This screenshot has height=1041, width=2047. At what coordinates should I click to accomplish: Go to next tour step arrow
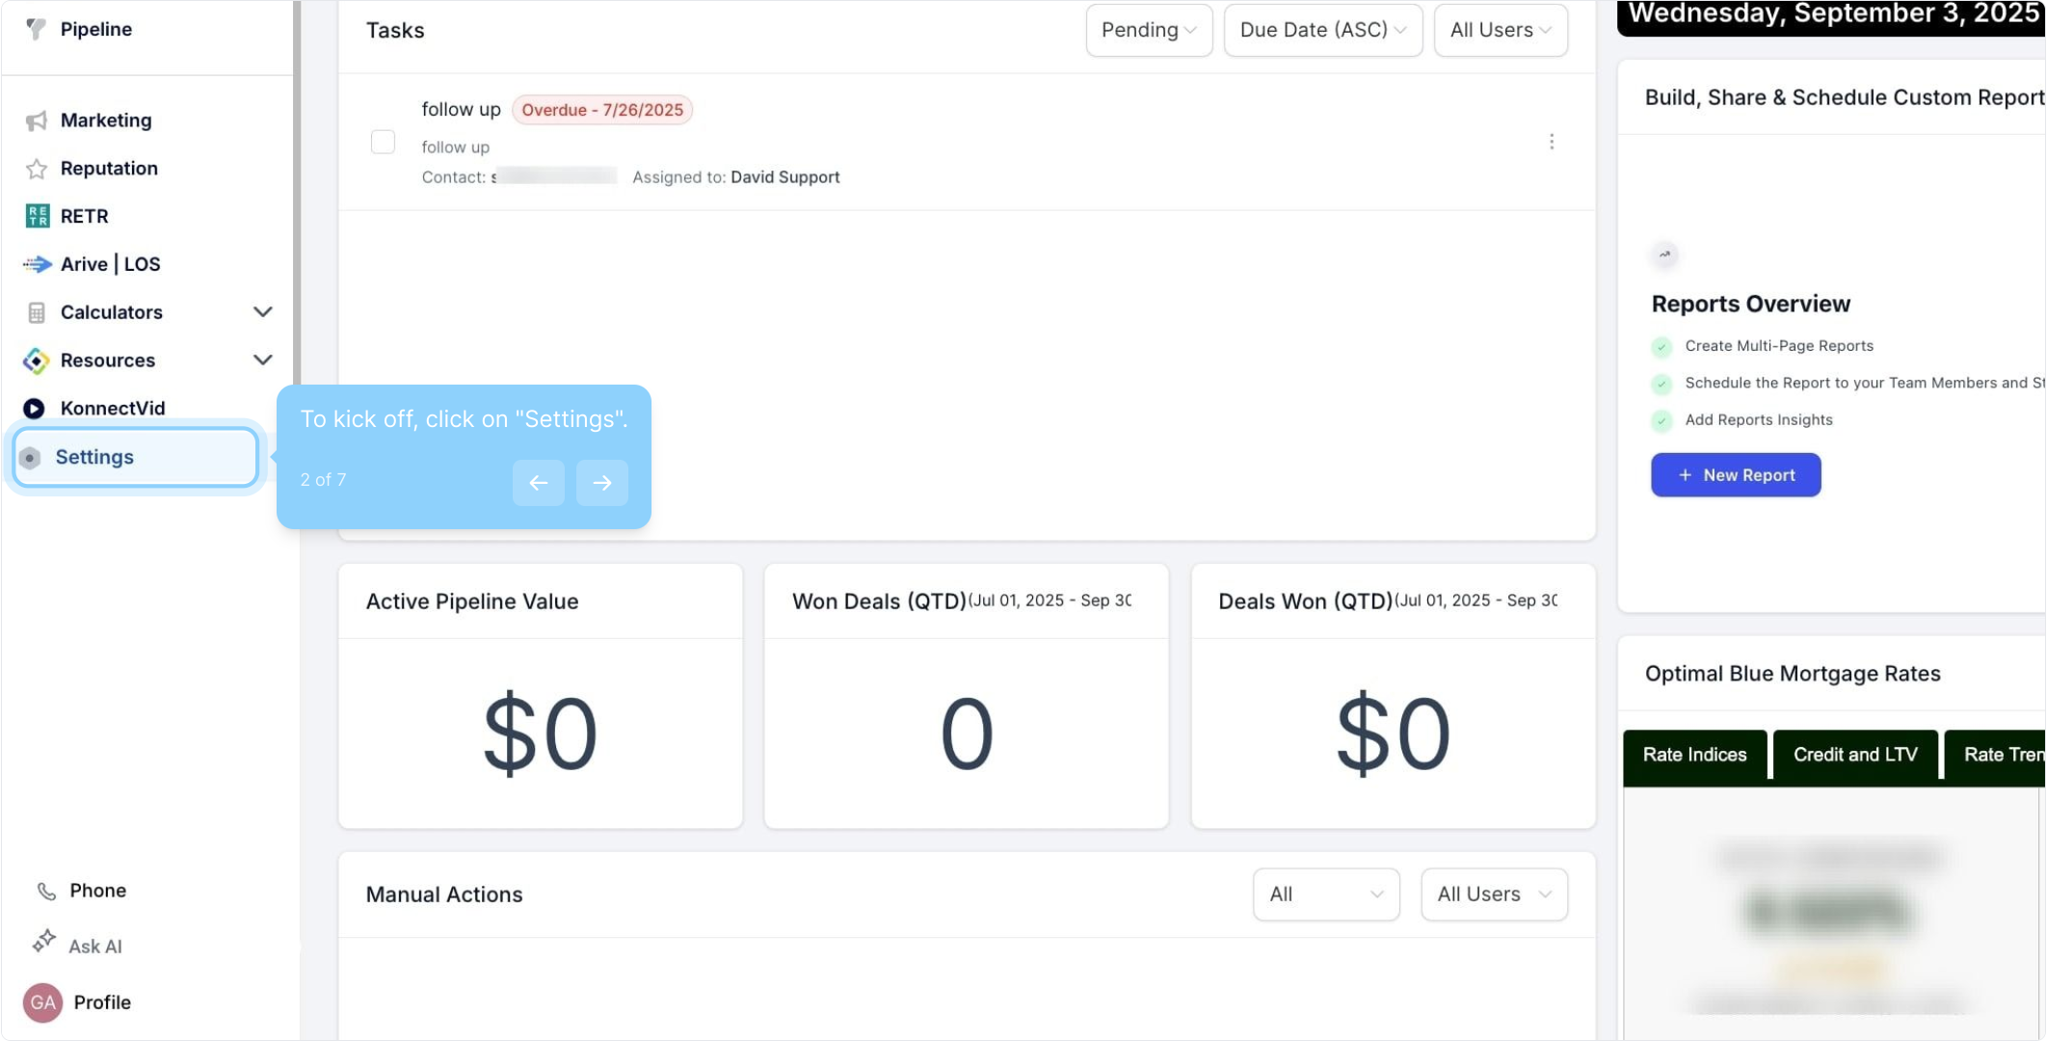pyautogui.click(x=601, y=483)
